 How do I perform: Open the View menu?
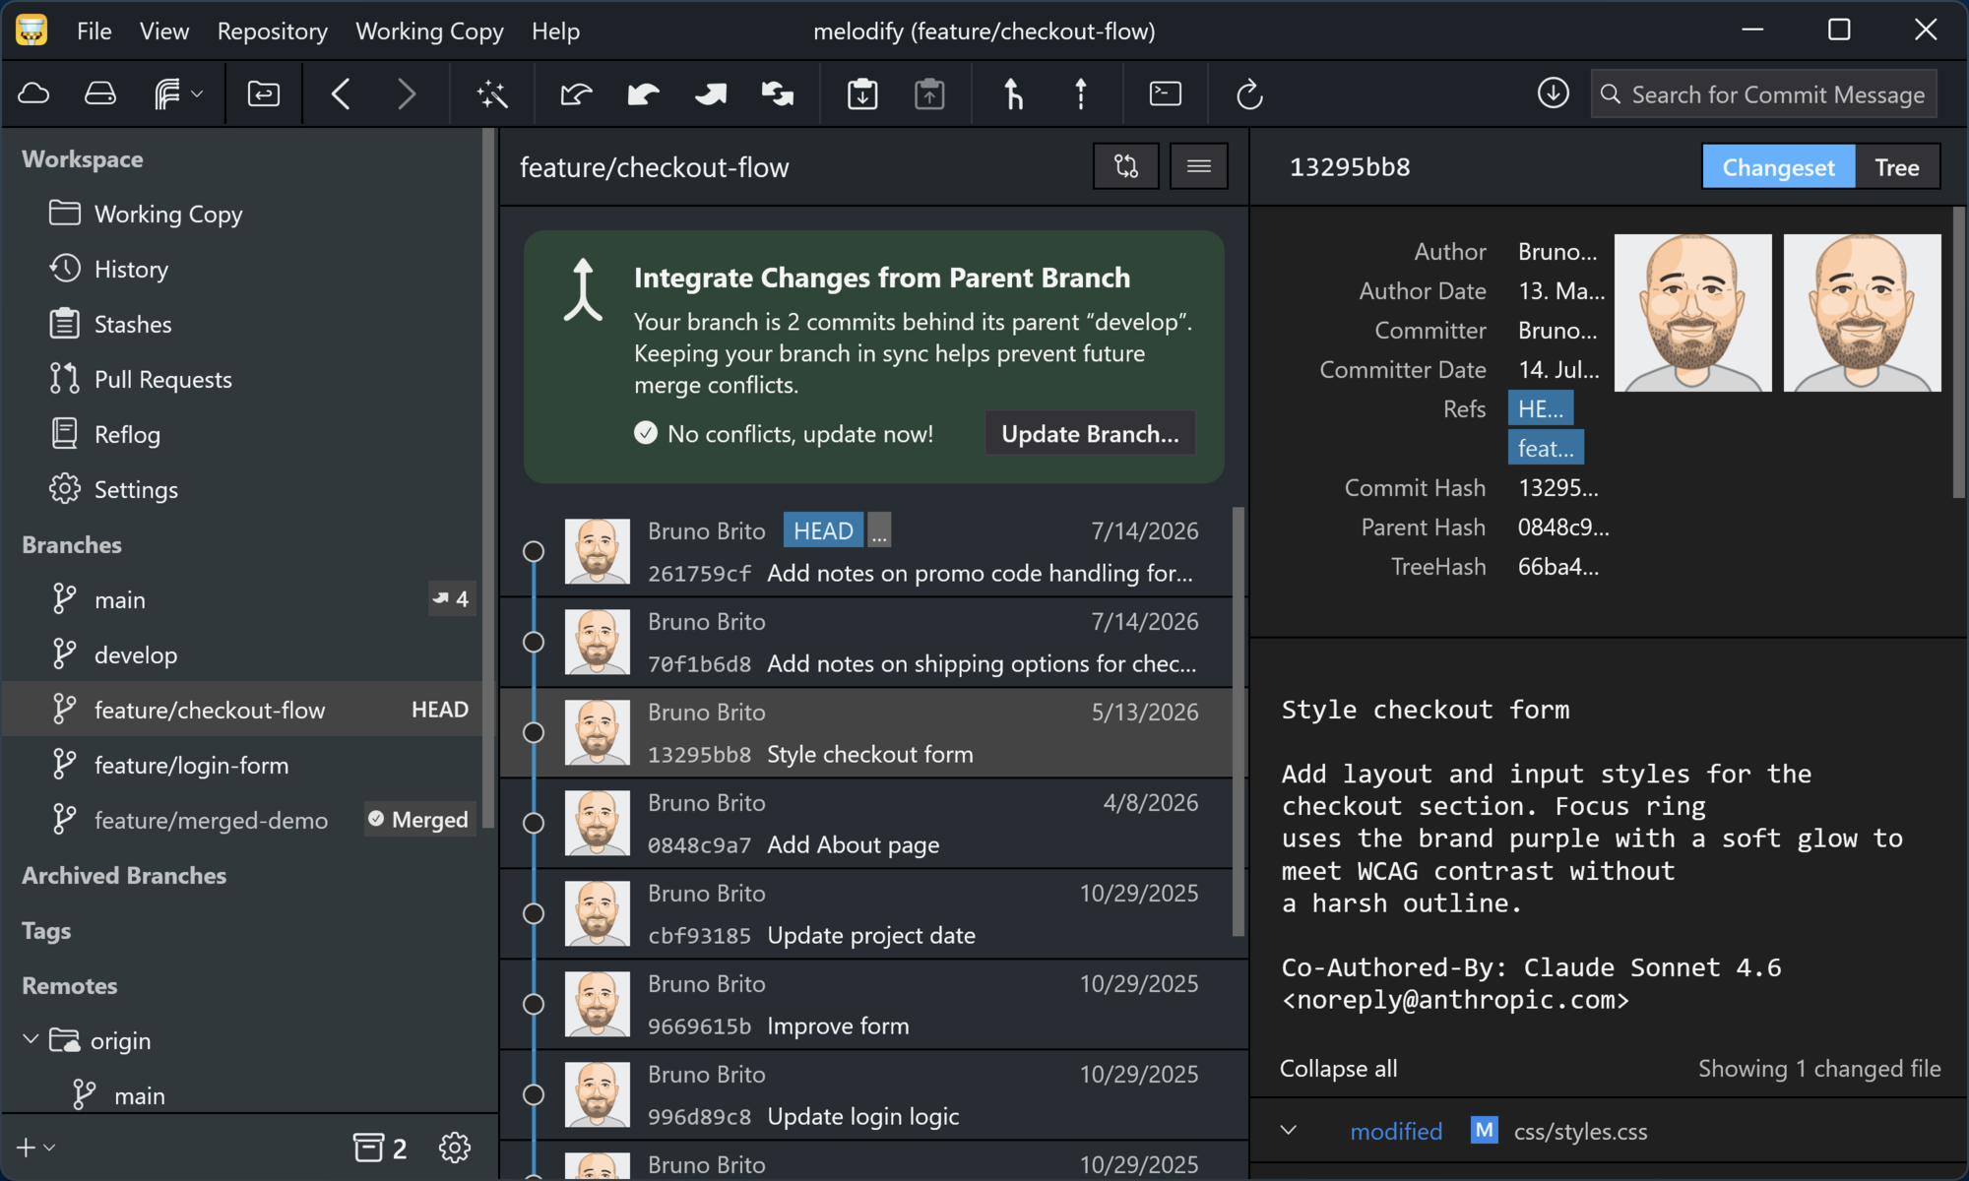[164, 31]
